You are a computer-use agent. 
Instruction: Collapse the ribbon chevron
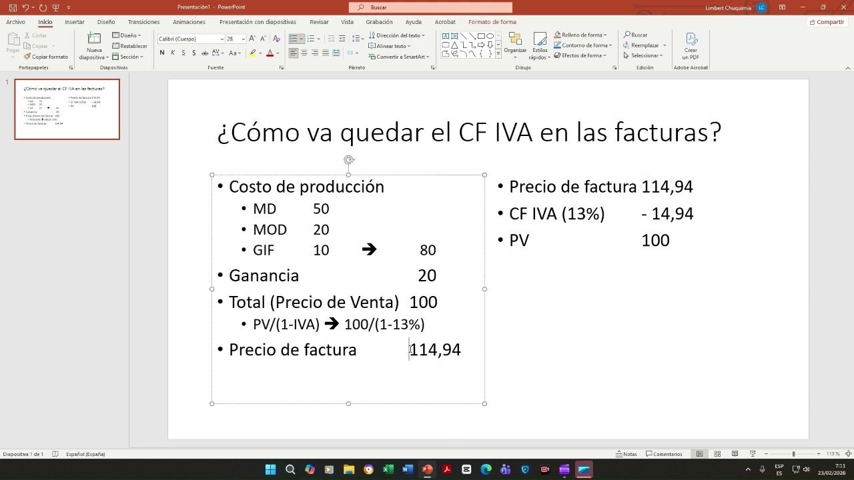point(848,67)
